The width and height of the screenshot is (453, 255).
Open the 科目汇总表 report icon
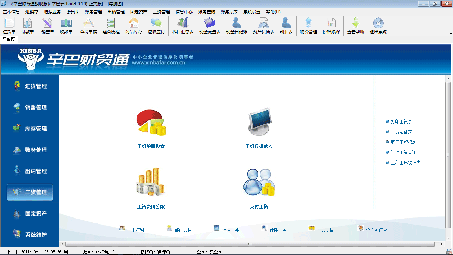click(x=183, y=26)
